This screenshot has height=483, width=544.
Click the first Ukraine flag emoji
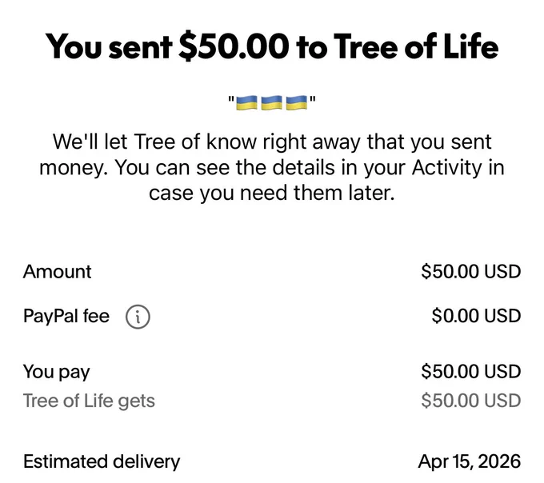point(246,102)
